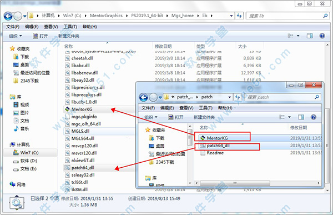The height and width of the screenshot is (215, 333).
Task: Click 打开 button in lib window toolbar
Action: point(41,36)
